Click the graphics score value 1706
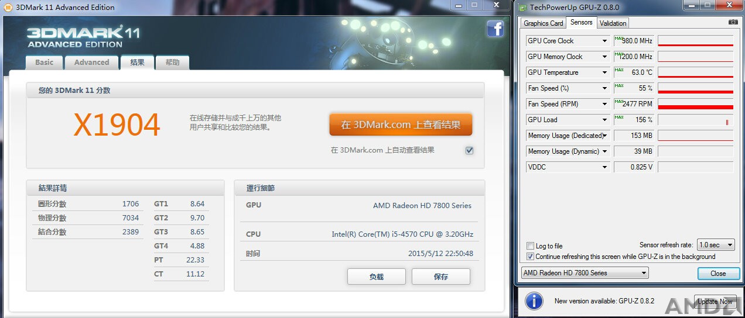The height and width of the screenshot is (318, 745). pos(131,204)
